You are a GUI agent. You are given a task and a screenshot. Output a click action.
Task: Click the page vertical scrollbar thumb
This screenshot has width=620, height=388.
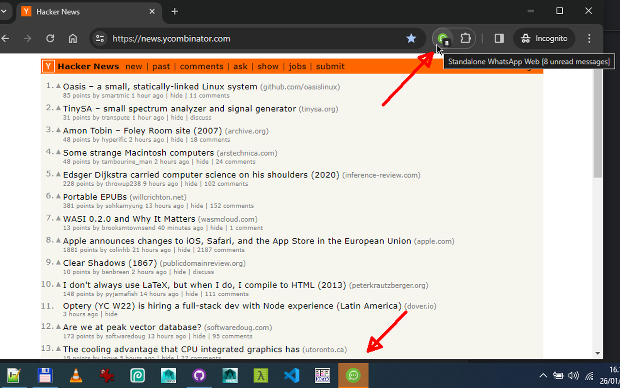pyautogui.click(x=598, y=122)
